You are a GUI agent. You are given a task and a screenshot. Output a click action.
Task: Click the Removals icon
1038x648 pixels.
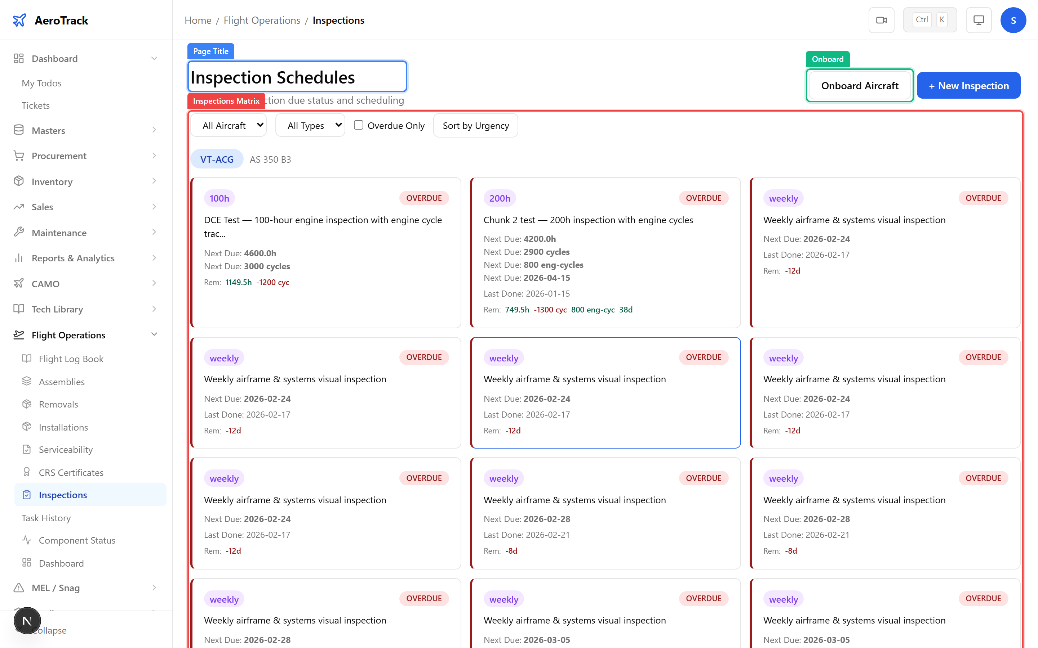point(27,404)
